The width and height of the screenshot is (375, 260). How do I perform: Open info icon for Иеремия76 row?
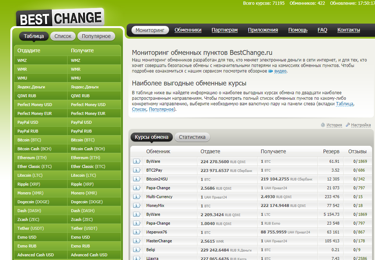coord(136,232)
